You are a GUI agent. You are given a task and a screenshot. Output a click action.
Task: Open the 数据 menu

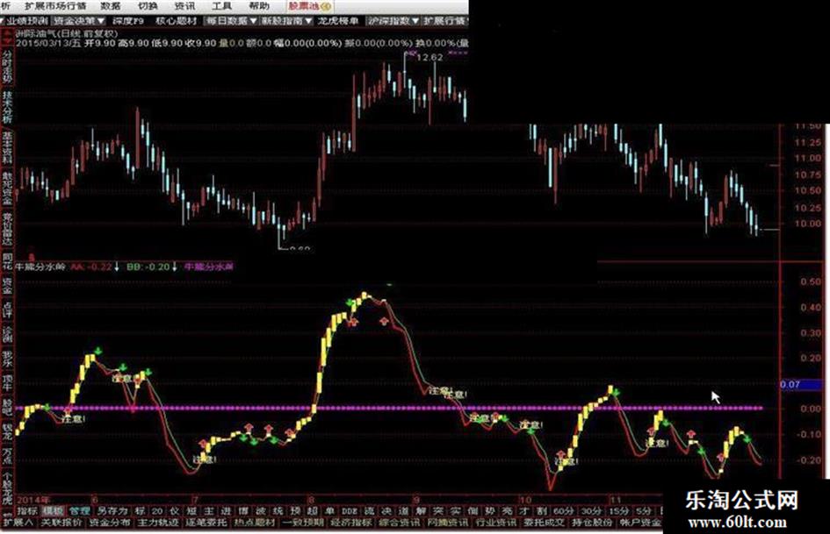(111, 6)
